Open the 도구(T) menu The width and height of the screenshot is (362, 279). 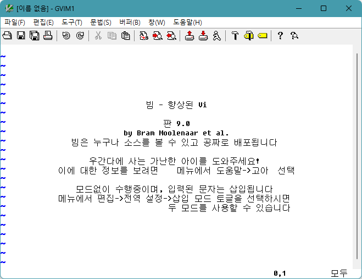click(x=72, y=23)
